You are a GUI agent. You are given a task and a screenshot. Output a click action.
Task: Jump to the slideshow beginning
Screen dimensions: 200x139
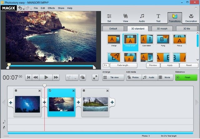(28, 77)
